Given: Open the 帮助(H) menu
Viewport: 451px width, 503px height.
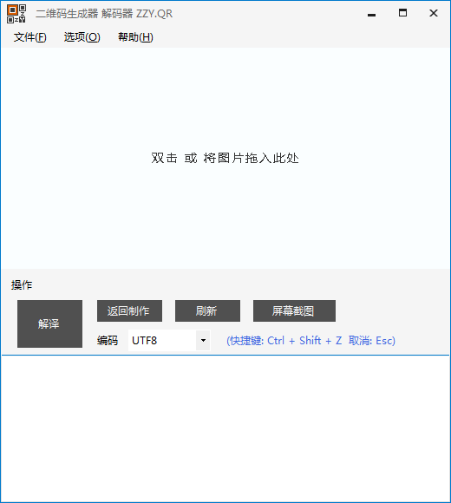Looking at the screenshot, I should click(135, 37).
